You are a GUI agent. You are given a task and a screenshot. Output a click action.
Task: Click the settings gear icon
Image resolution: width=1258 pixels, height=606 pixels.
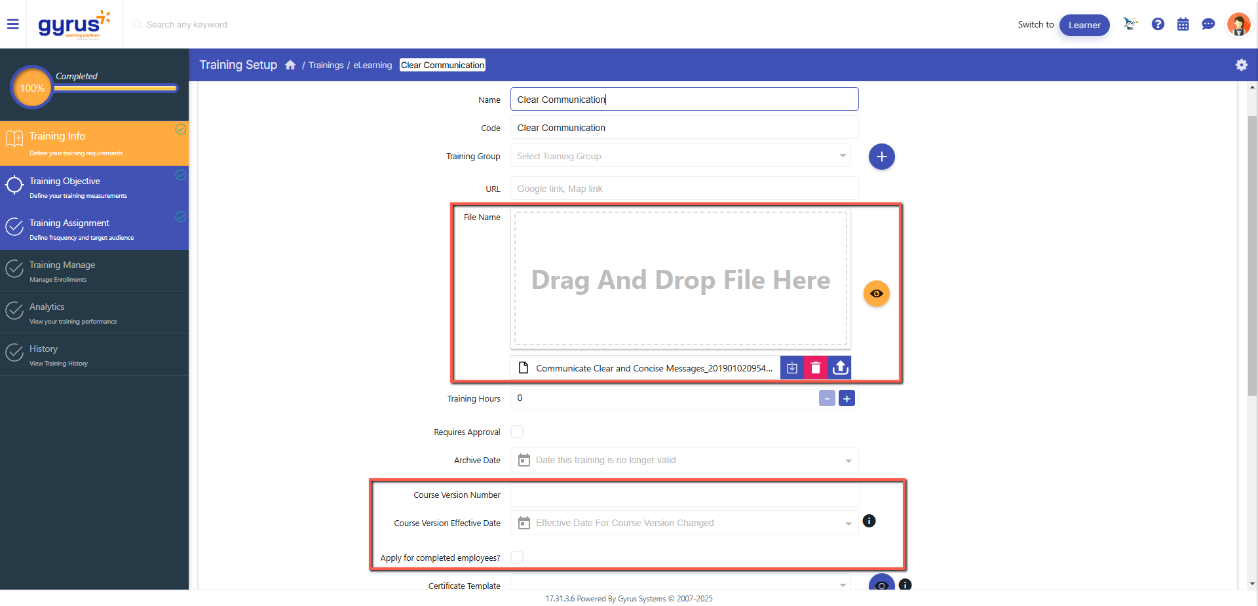click(1241, 65)
